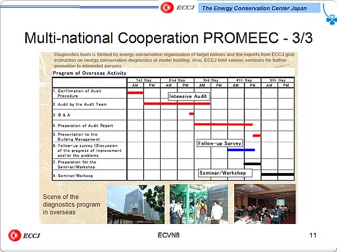Image resolution: width=337 pixels, height=252 pixels.
Task: Click the '1st Day' column header
Action: click(144, 80)
